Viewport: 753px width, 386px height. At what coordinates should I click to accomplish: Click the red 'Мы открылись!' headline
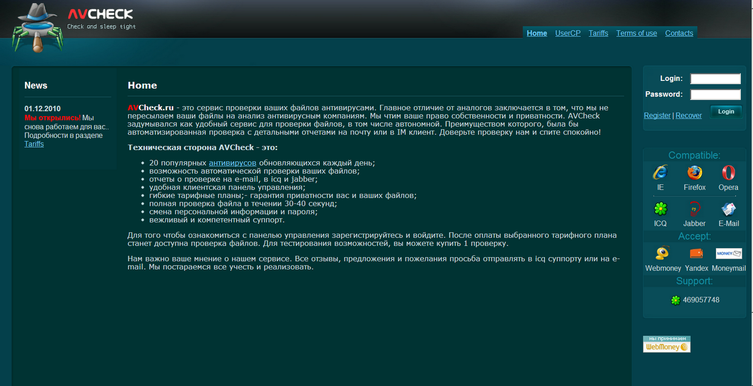(x=53, y=118)
